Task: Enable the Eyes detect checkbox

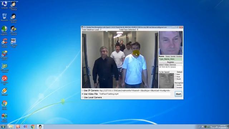Action: (x=176, y=75)
